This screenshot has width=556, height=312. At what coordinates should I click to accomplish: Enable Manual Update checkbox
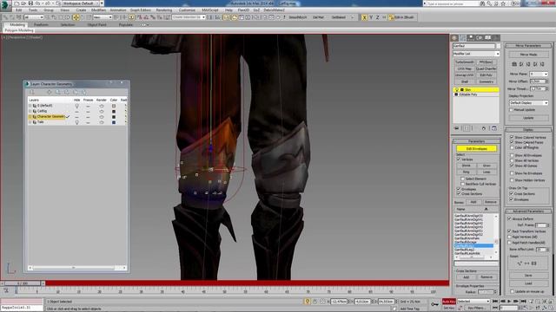(512, 110)
